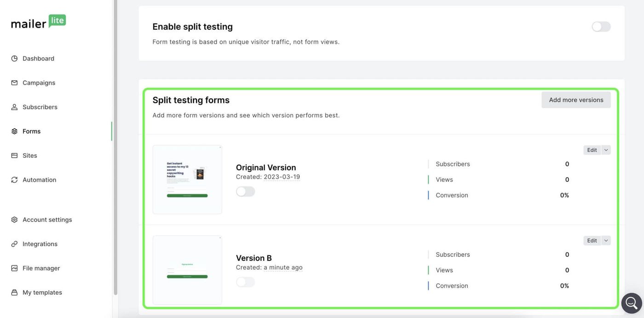644x318 pixels.
Task: Open the Version B form thumbnail
Action: tap(187, 270)
